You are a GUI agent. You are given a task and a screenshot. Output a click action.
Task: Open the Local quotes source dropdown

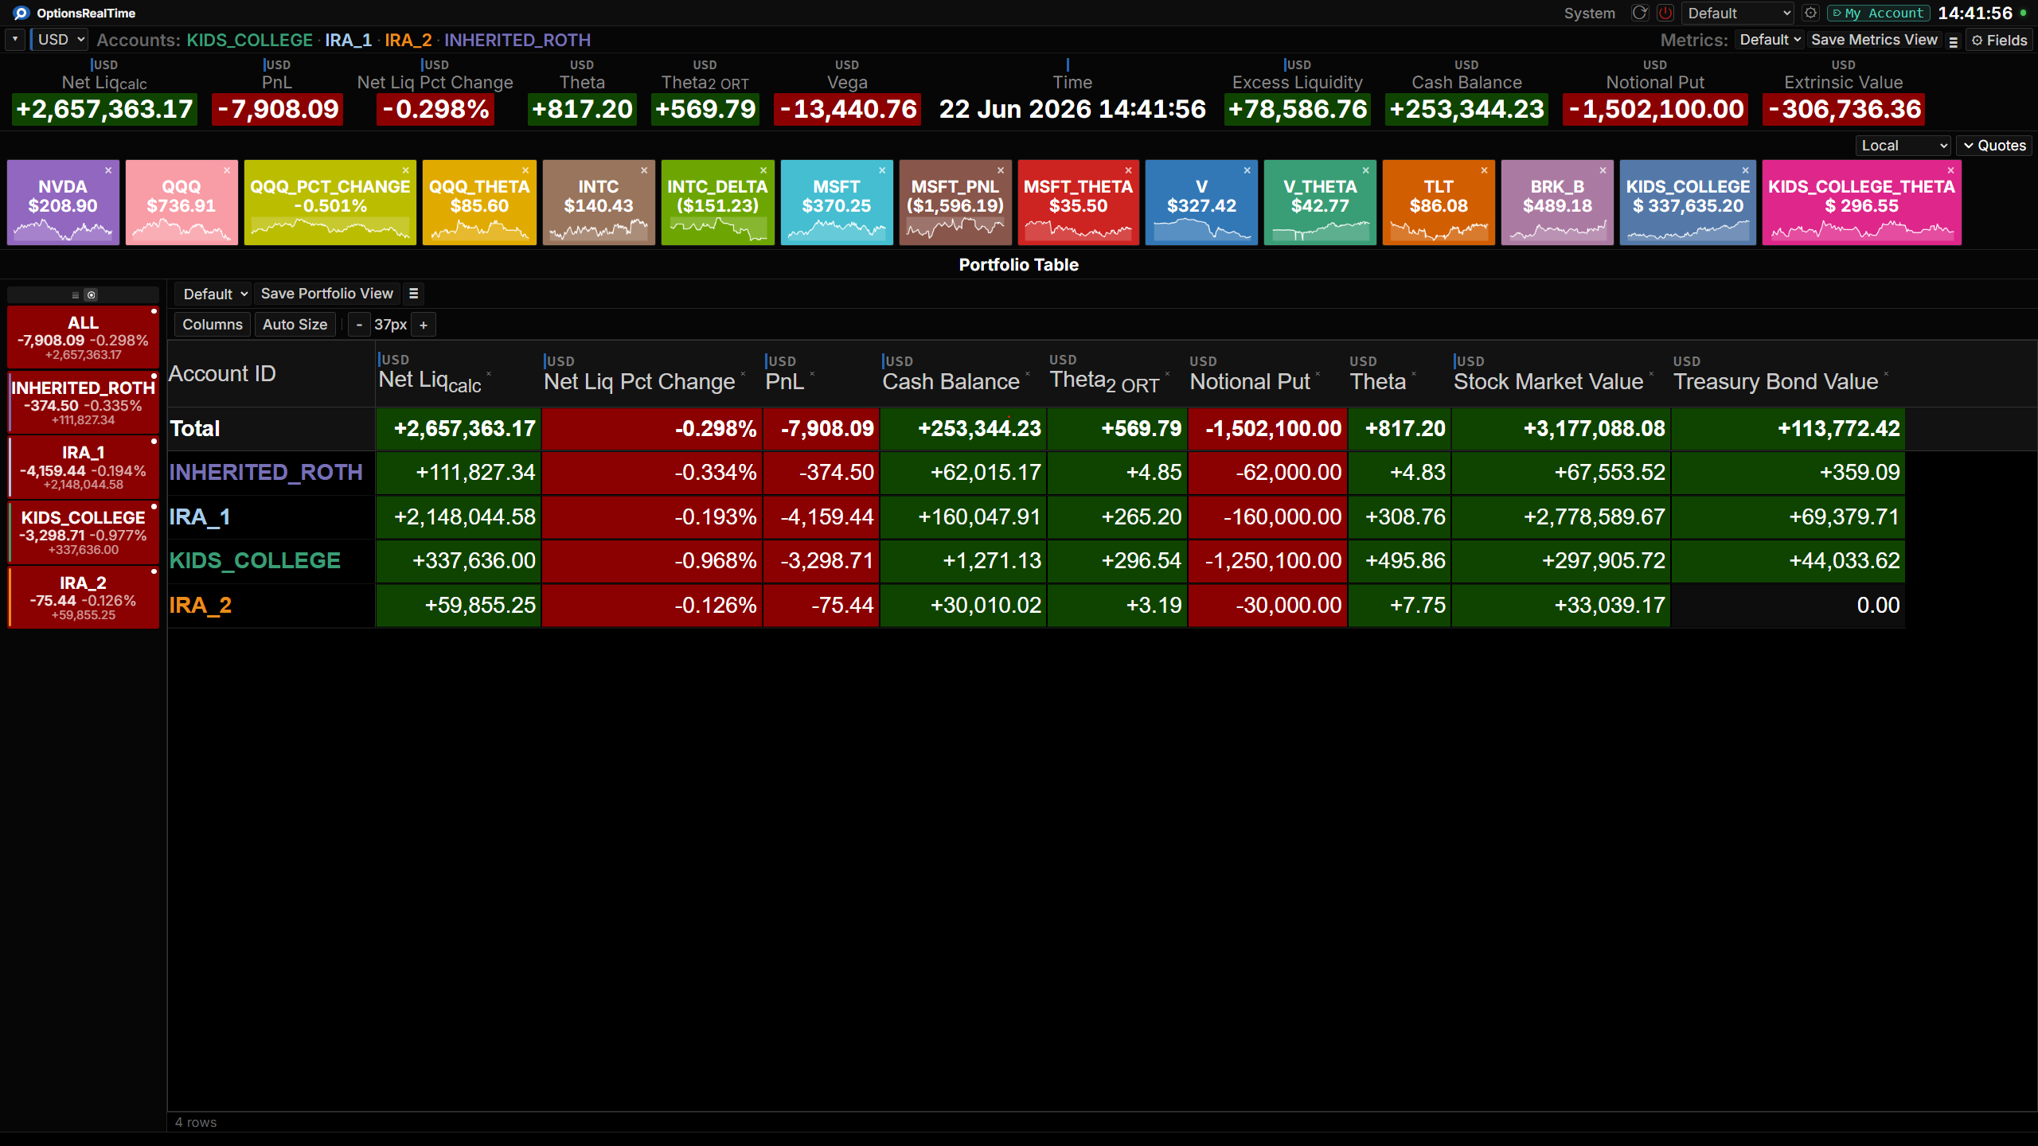1903,146
